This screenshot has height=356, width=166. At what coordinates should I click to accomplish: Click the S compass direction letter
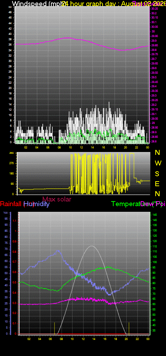pyautogui.click(x=157, y=174)
